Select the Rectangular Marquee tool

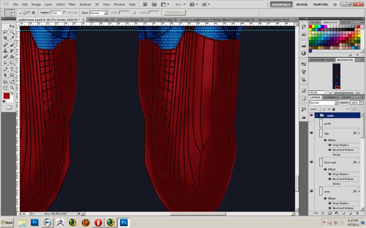click(x=5, y=26)
